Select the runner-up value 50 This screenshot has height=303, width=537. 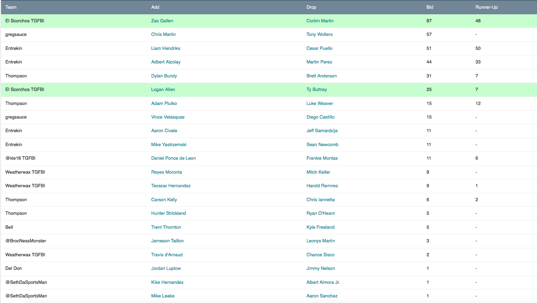point(478,48)
